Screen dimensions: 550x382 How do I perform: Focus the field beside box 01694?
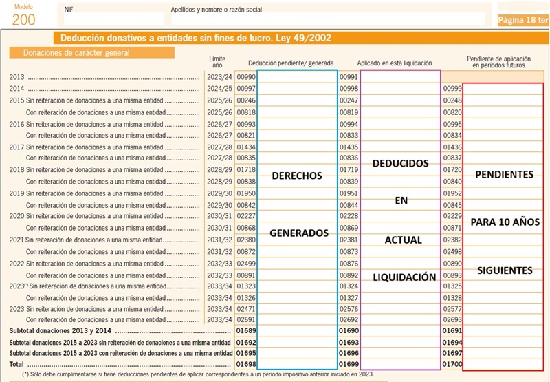(x=503, y=342)
